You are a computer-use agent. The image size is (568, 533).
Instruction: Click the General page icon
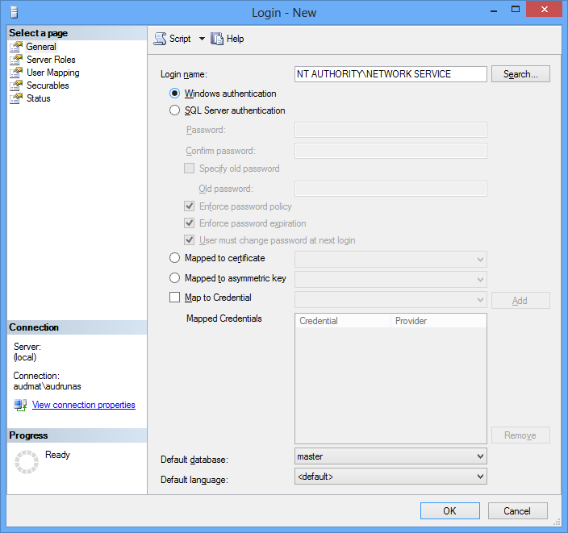16,47
